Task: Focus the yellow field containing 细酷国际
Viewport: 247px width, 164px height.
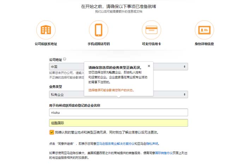Action: click(x=118, y=123)
